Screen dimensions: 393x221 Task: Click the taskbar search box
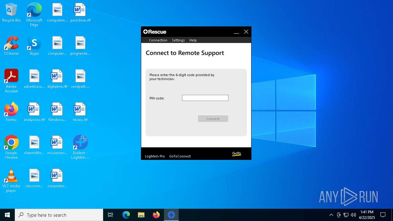[x=59, y=215]
